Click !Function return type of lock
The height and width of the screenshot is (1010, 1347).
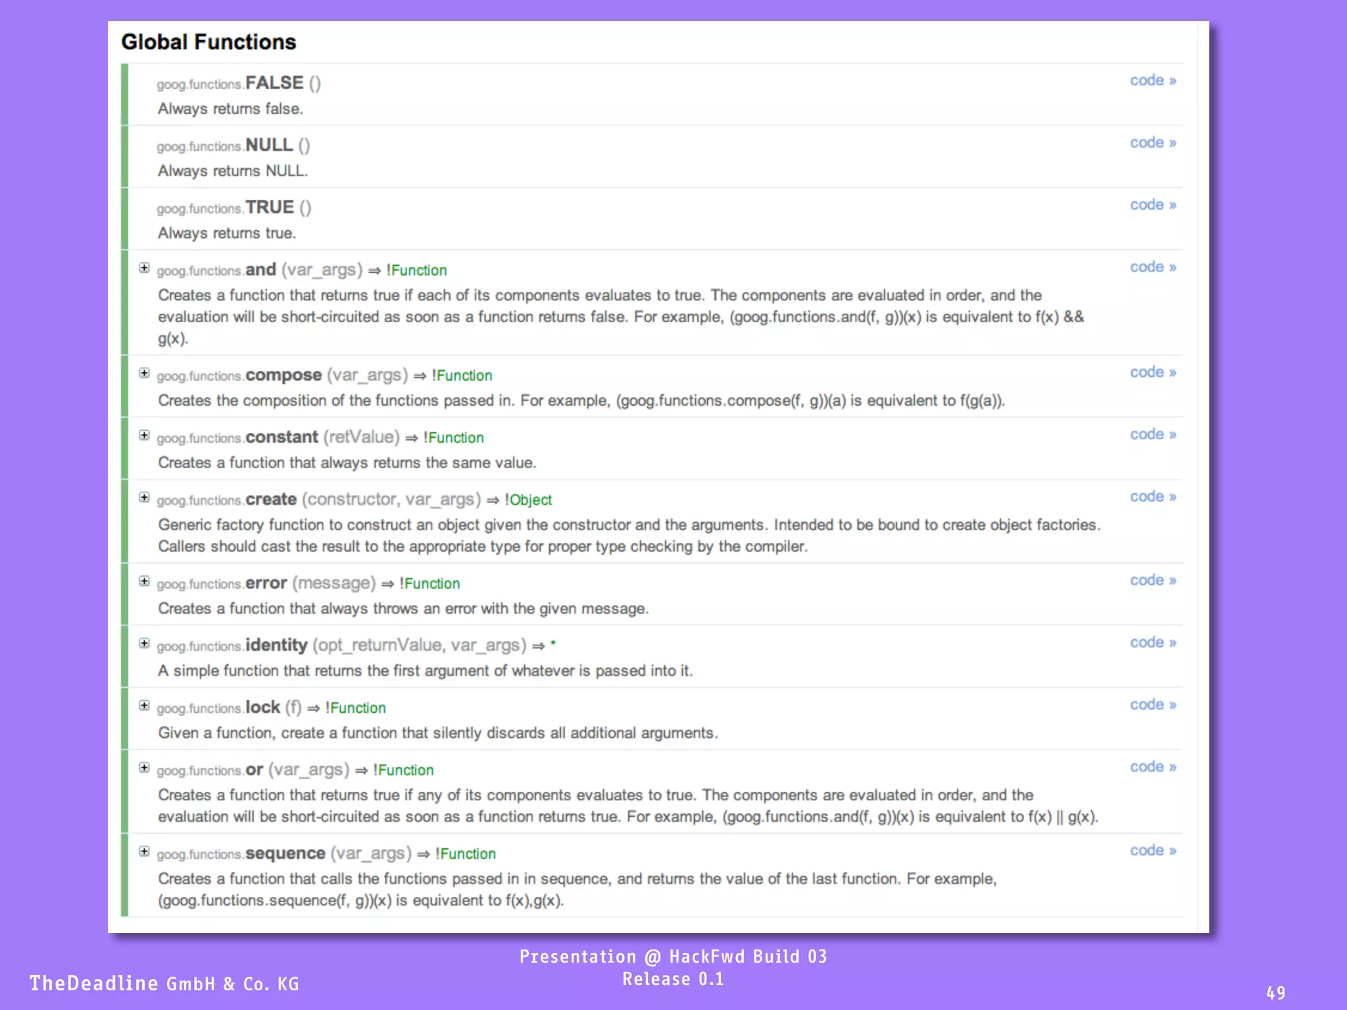pos(355,708)
